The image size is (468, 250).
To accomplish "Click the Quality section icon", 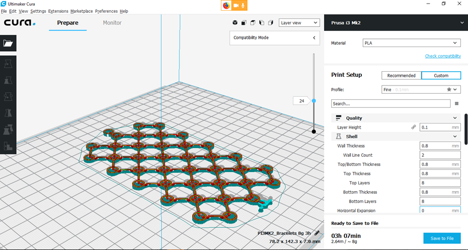I will pyautogui.click(x=338, y=118).
